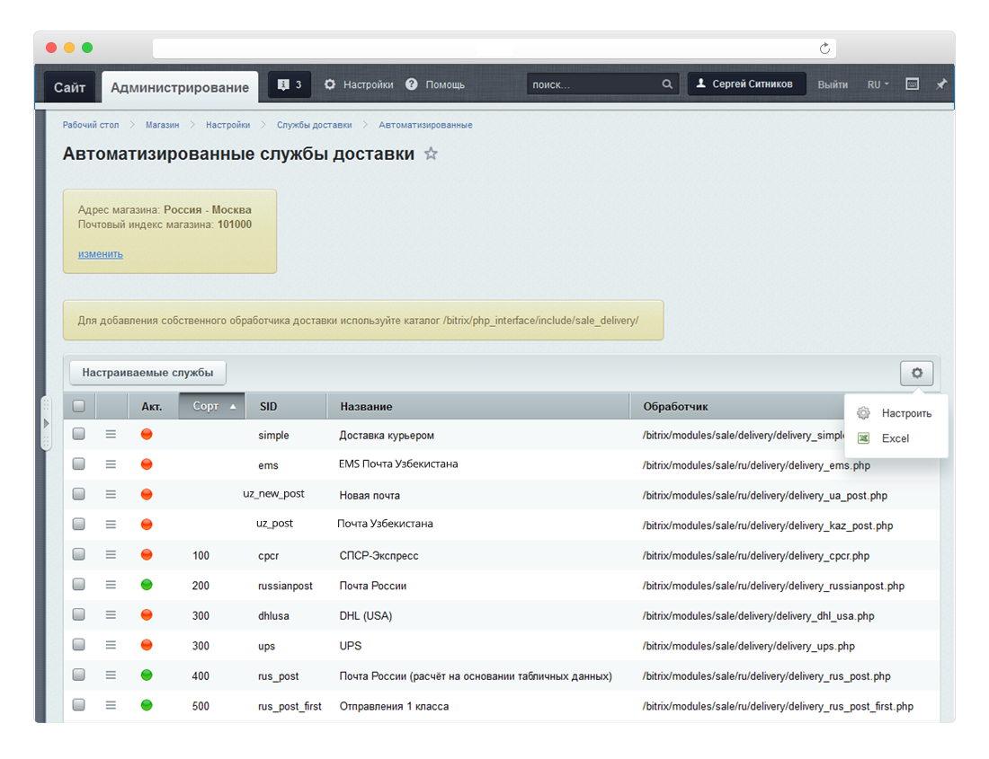Toggle the select-all checkbox in table header
Image resolution: width=989 pixels, height=759 pixels.
pos(79,406)
